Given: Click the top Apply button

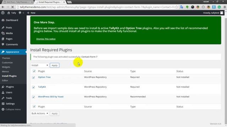Looking at the screenshot, I should (55, 65).
